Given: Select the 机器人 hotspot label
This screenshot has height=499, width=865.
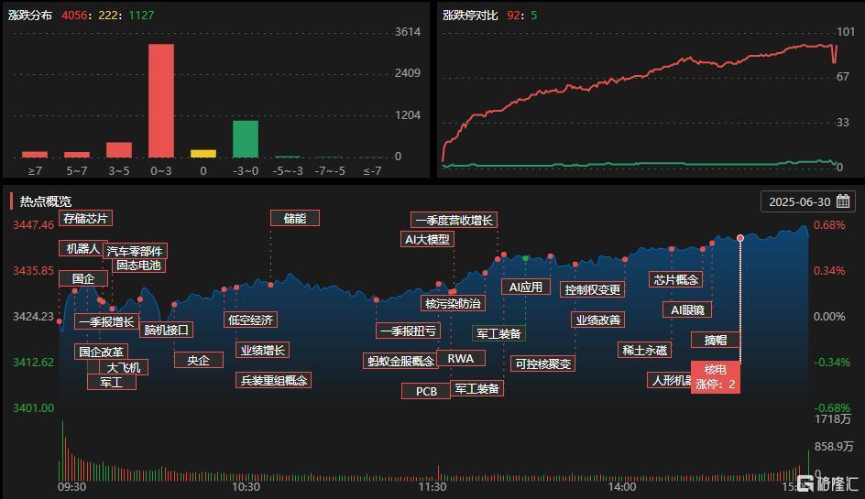Looking at the screenshot, I should [x=82, y=249].
